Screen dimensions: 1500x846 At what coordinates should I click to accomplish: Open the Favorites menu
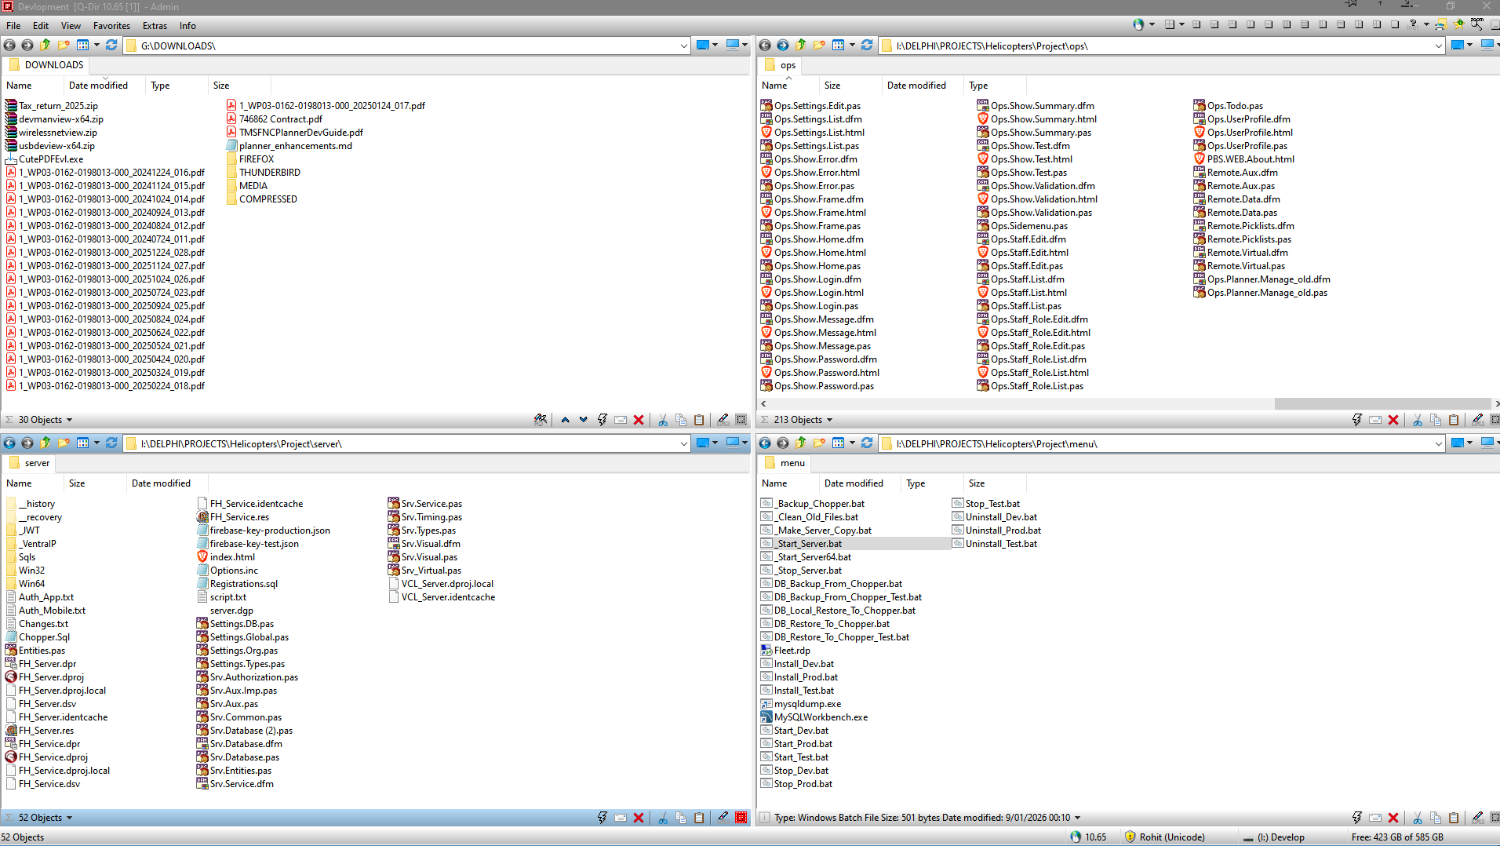tap(111, 26)
